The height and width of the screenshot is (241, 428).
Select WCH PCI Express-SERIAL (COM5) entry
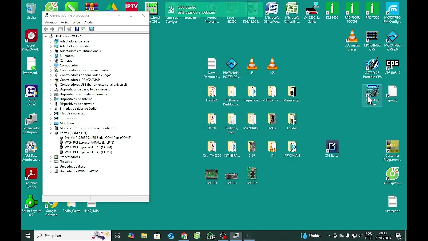pyautogui.click(x=88, y=152)
